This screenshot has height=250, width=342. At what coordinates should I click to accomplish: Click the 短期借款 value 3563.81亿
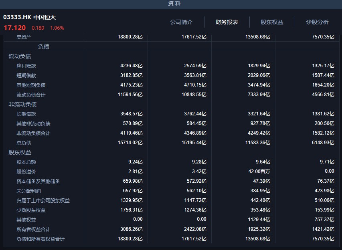click(x=195, y=75)
